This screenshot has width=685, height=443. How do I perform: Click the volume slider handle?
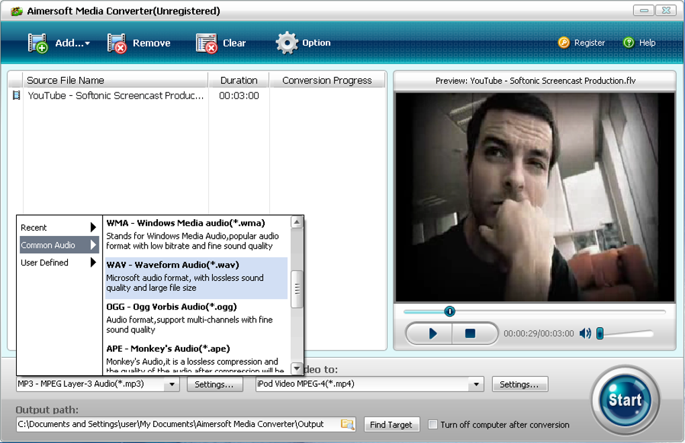(x=600, y=334)
